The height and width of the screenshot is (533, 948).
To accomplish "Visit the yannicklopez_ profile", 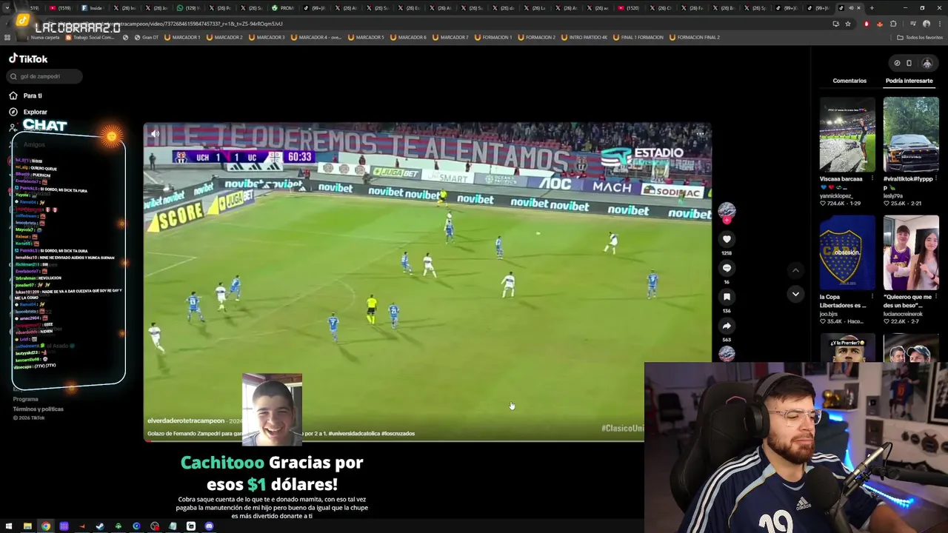I will coord(835,195).
